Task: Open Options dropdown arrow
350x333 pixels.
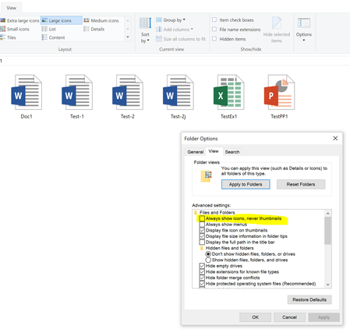Action: (304, 41)
